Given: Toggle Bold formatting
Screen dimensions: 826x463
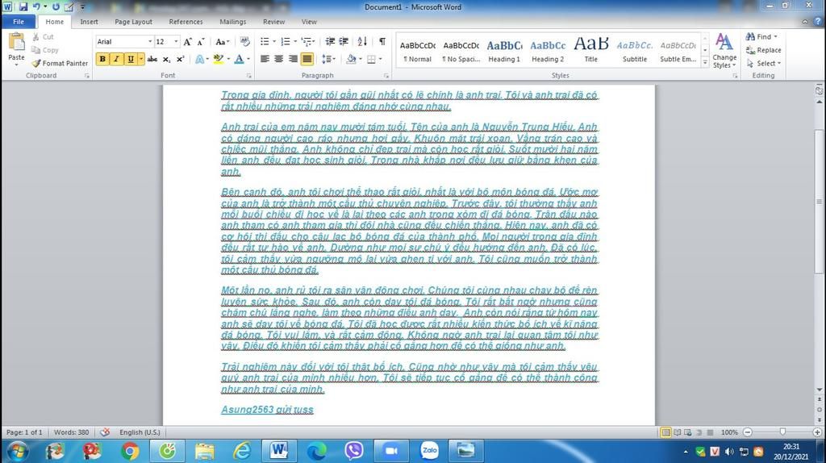Looking at the screenshot, I should point(102,59).
